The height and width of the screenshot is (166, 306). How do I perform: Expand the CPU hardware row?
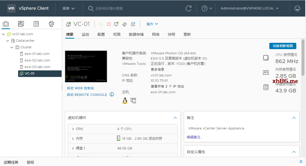73,129
